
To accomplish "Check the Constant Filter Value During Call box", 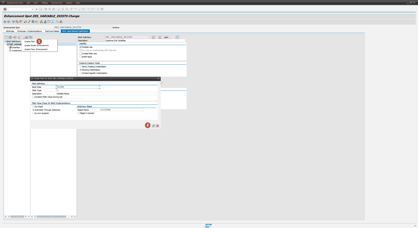I will tap(33, 97).
